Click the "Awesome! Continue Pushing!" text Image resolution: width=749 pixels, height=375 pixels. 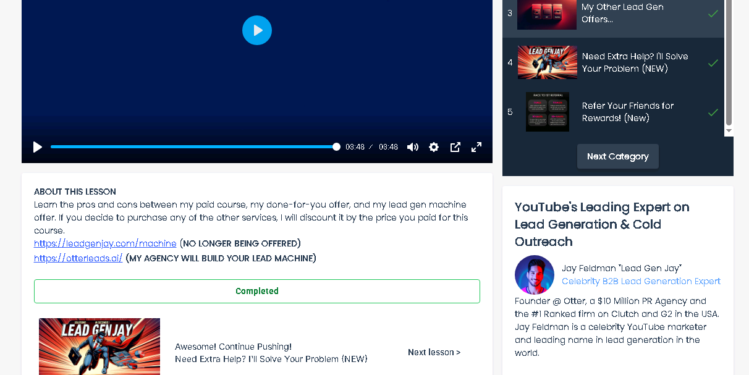pos(233,347)
